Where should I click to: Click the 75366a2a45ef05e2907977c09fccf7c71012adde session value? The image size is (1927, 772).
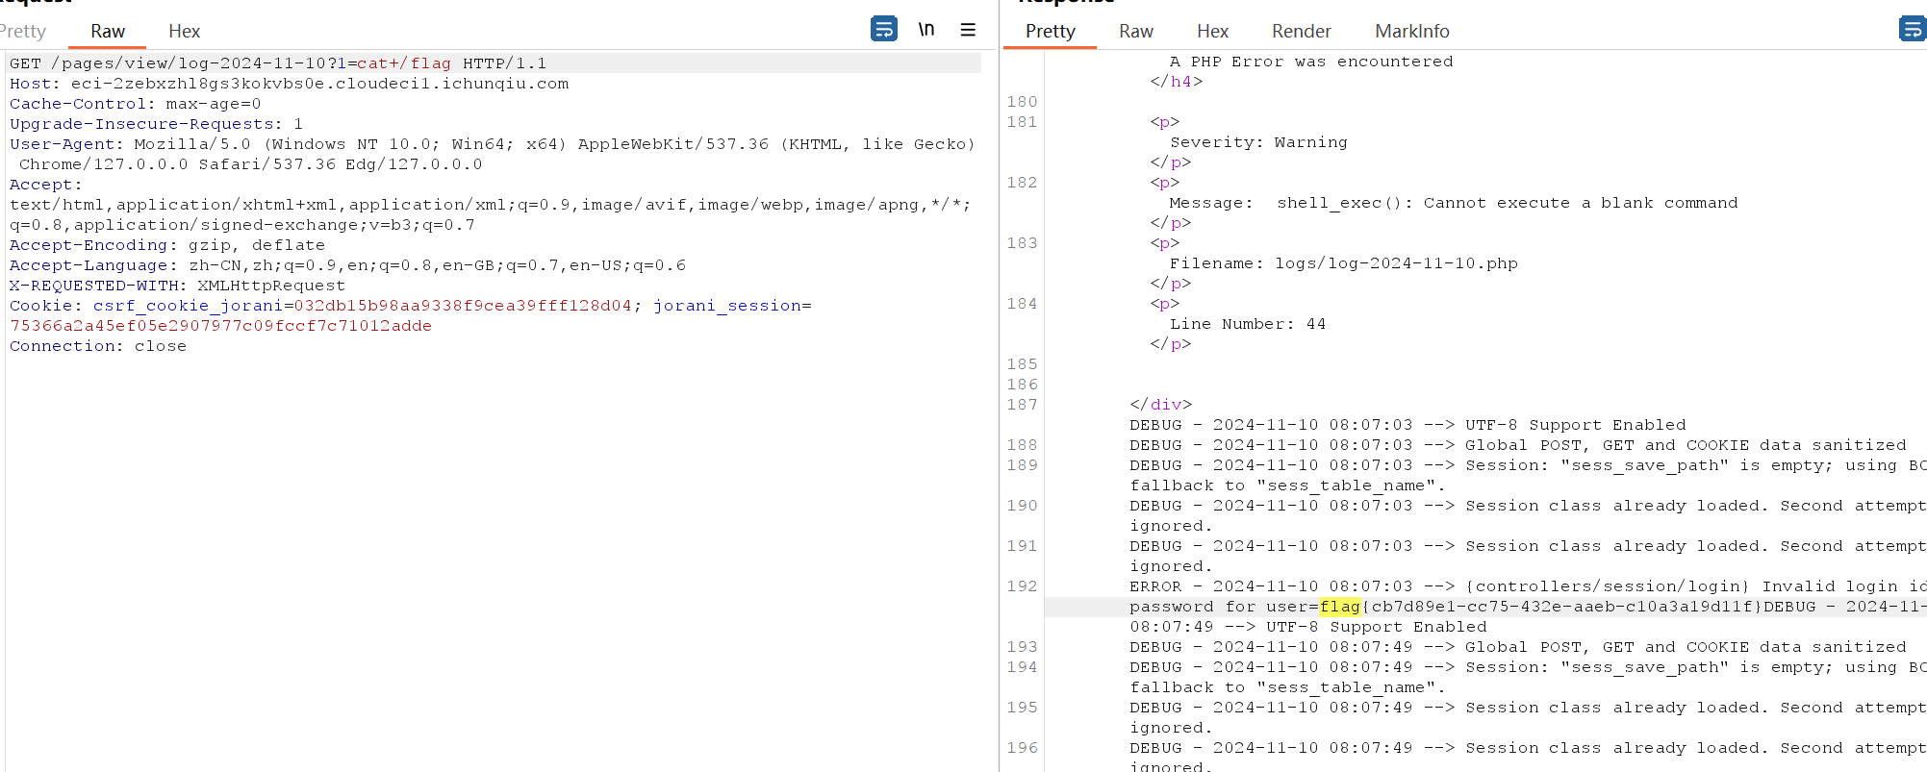point(220,326)
